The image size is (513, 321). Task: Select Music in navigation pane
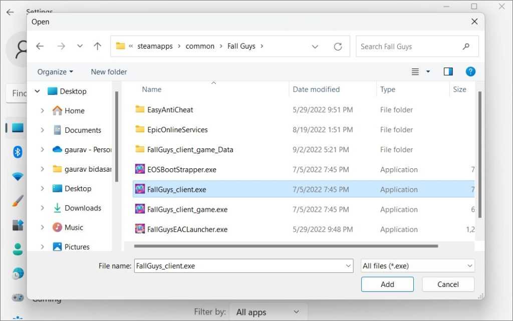pyautogui.click(x=68, y=227)
